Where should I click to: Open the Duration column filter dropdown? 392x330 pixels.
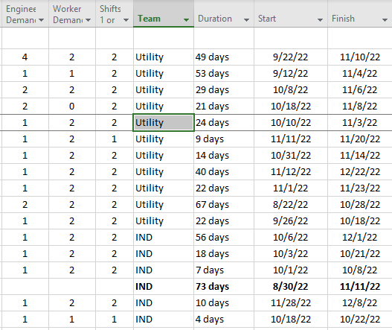tap(246, 20)
